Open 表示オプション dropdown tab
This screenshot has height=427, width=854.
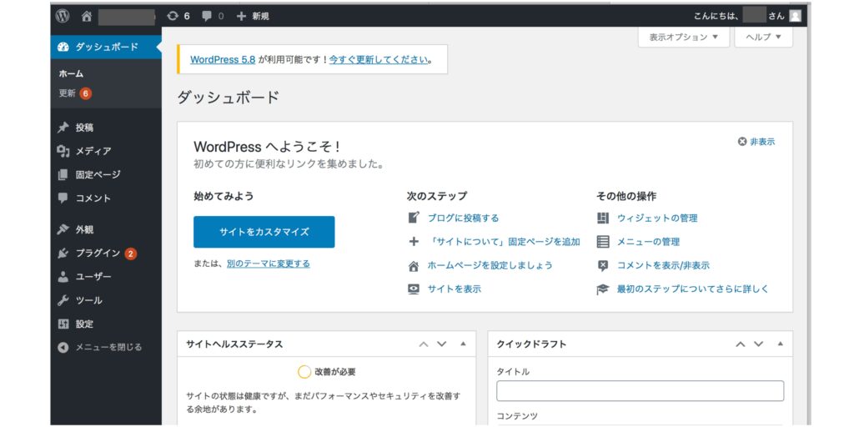tap(684, 37)
